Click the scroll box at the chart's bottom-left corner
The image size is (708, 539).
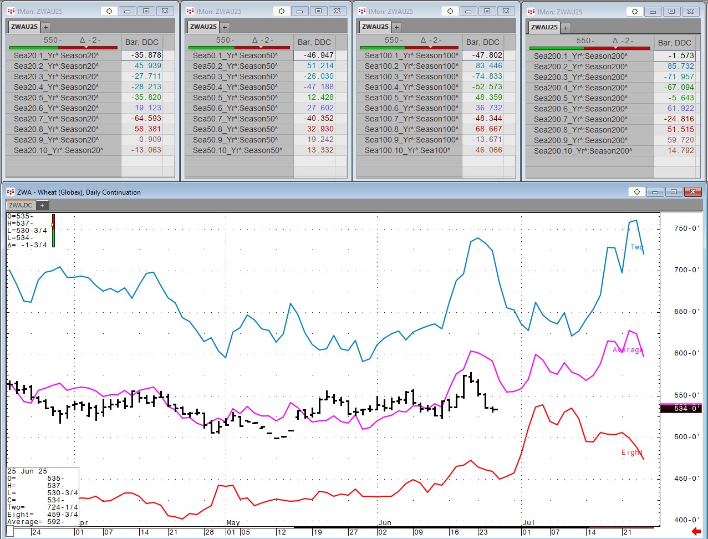(11, 532)
